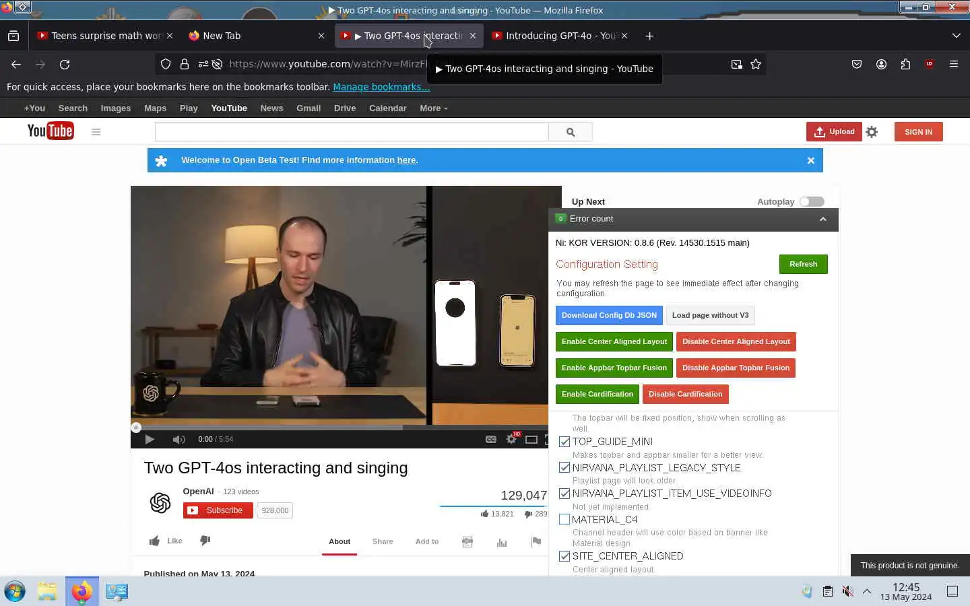Open the Firefox account icon
970x606 pixels.
click(881, 64)
